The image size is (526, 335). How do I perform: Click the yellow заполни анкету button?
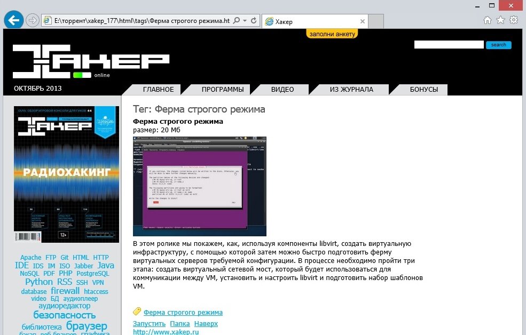pos(332,34)
